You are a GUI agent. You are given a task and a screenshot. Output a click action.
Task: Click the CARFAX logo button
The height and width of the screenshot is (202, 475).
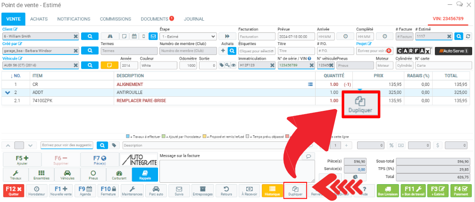(414, 51)
